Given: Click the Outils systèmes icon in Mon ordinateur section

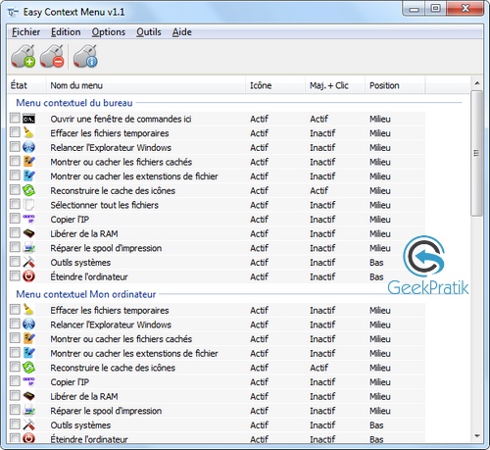Looking at the screenshot, I should pyautogui.click(x=28, y=425).
